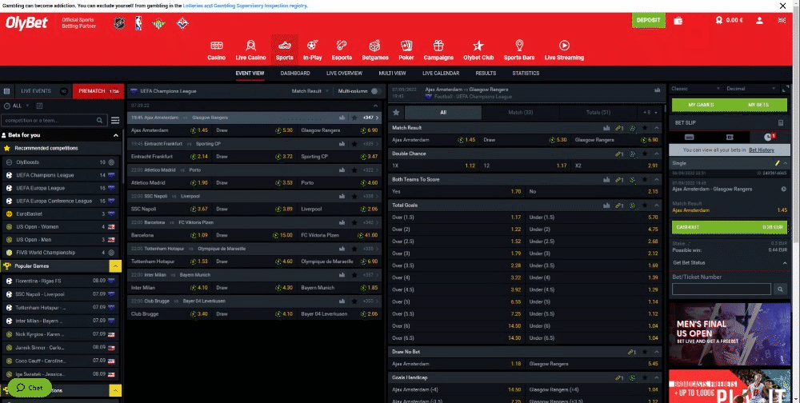The image size is (800, 403).
Task: Click the competition or team search field
Action: point(48,120)
